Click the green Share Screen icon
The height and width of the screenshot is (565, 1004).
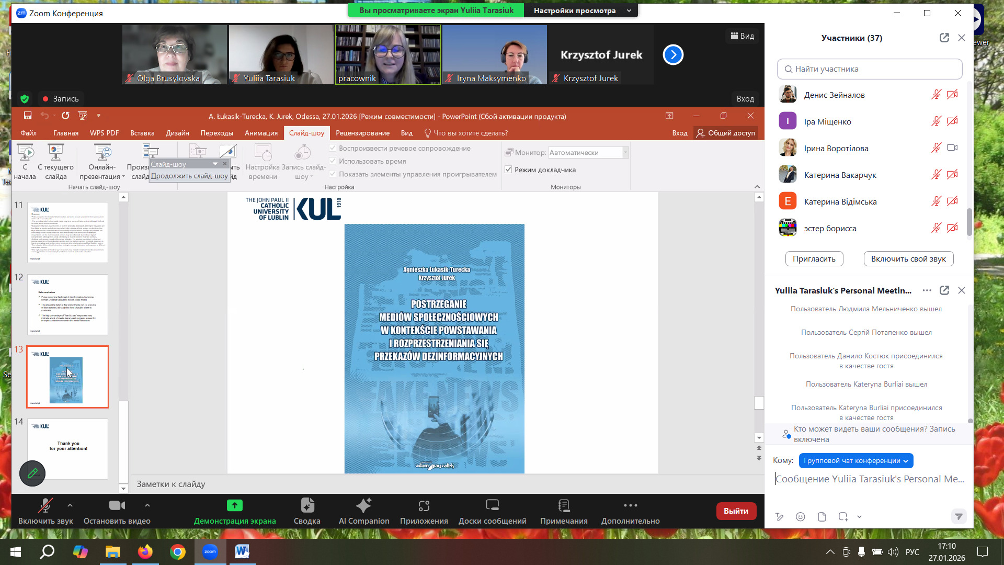tap(235, 505)
